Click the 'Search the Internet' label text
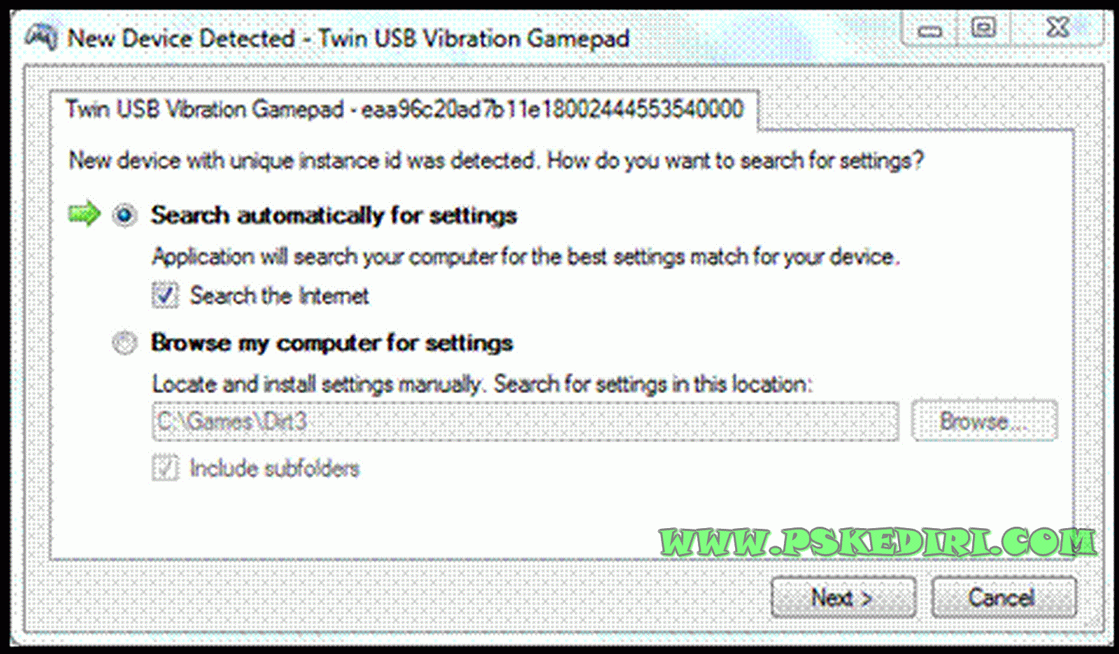Viewport: 1119px width, 654px height. pyautogui.click(x=279, y=296)
